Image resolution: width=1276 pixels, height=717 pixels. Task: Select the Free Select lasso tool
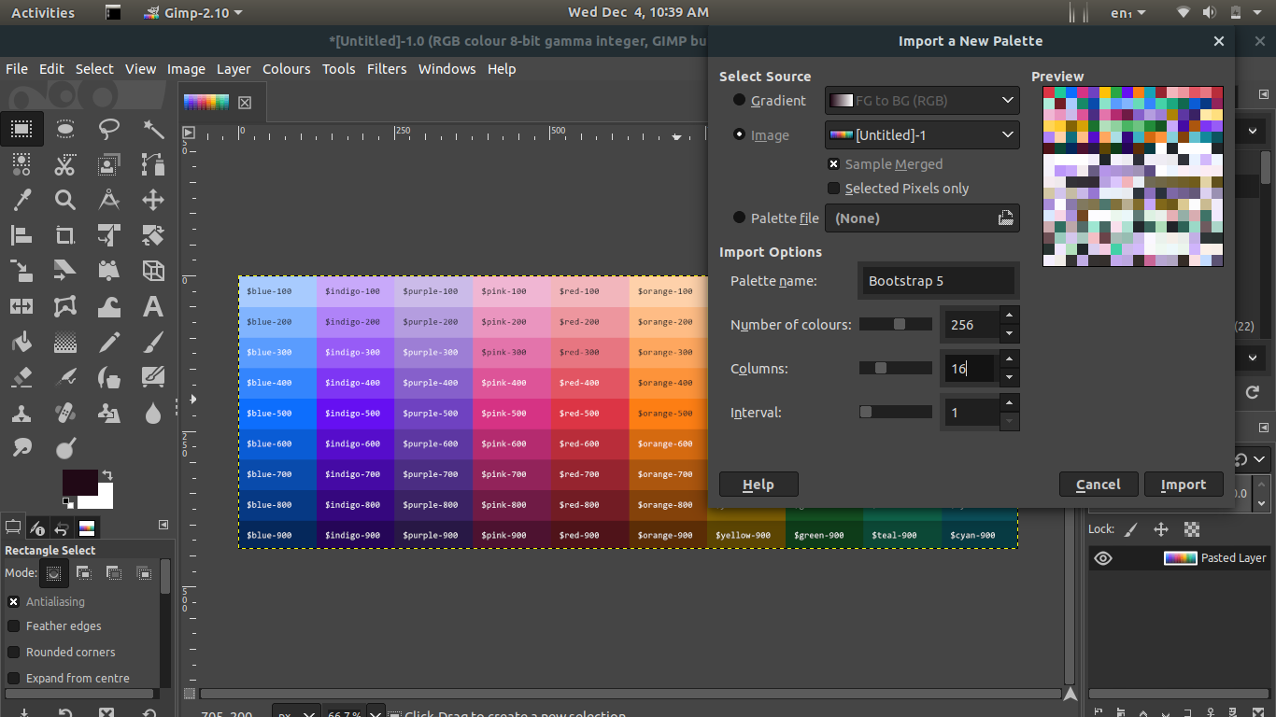(x=109, y=129)
